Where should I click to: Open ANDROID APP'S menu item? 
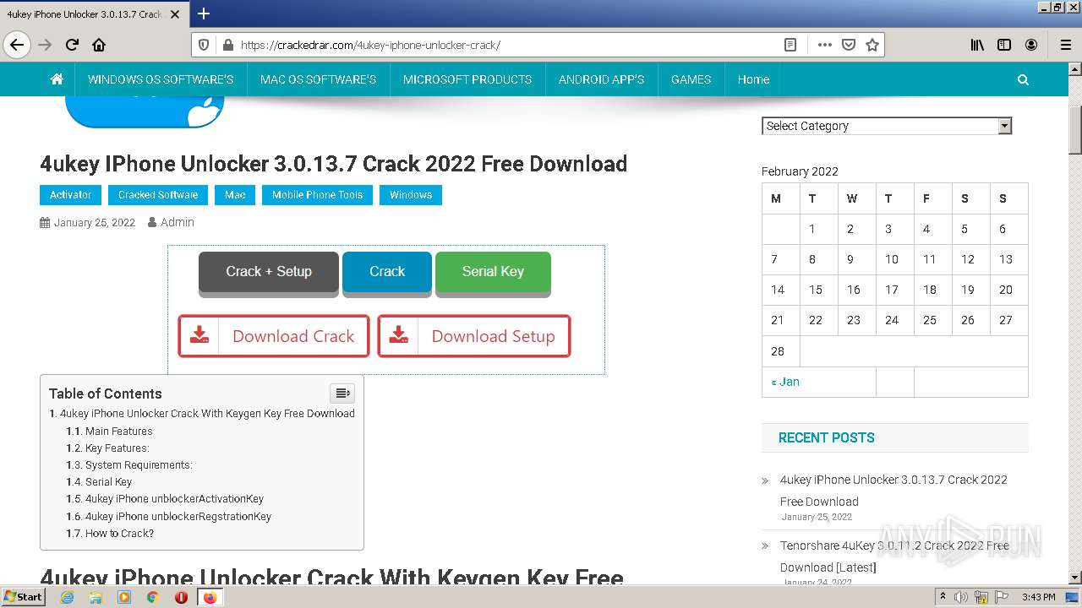(601, 79)
